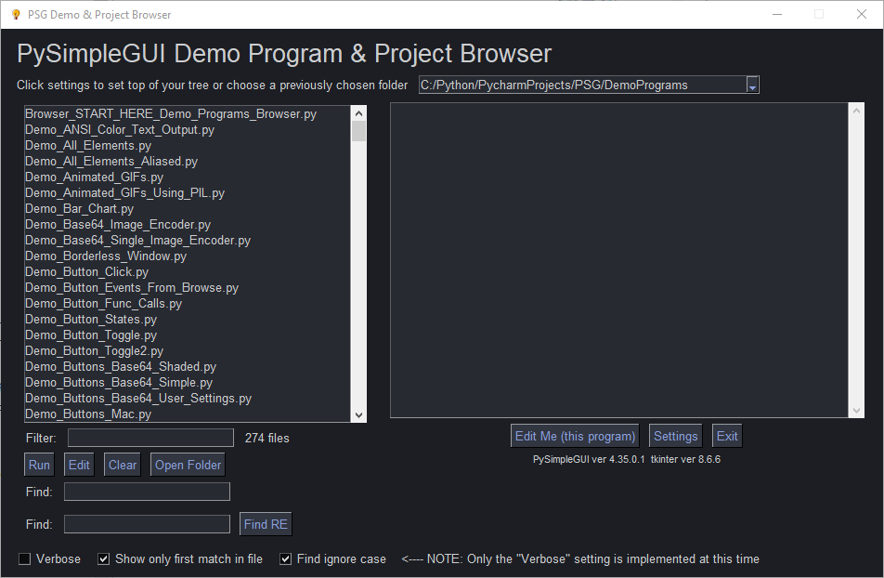Focus the Filter input field
Image resolution: width=884 pixels, height=578 pixels.
point(150,438)
